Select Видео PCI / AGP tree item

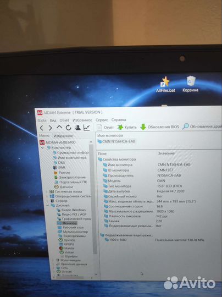click(x=71, y=215)
